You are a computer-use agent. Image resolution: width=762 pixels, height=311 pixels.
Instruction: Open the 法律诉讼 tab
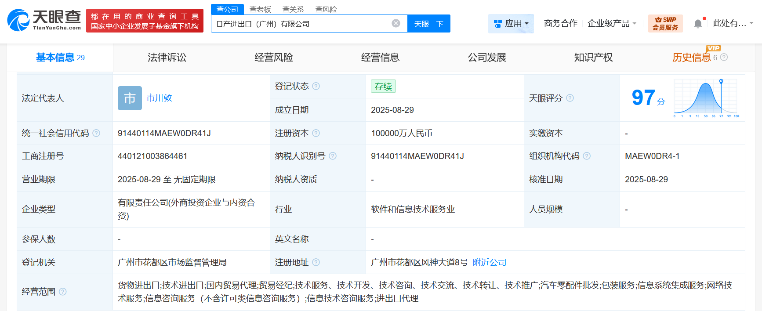coord(167,58)
